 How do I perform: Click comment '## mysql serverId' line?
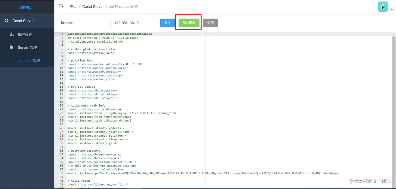(x=103, y=38)
